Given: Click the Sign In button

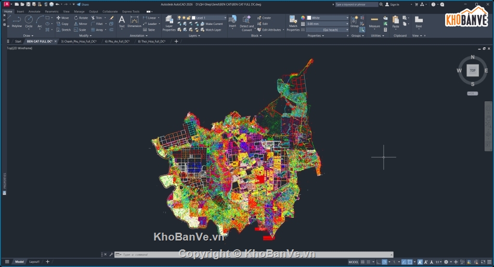Looking at the screenshot, I should click(394, 4).
